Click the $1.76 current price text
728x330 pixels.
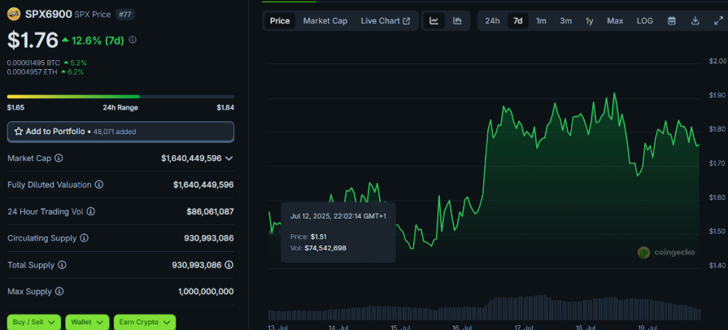tap(33, 41)
